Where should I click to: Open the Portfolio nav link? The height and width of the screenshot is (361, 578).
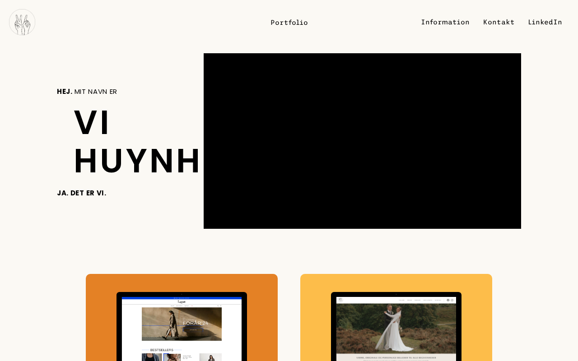(x=289, y=23)
